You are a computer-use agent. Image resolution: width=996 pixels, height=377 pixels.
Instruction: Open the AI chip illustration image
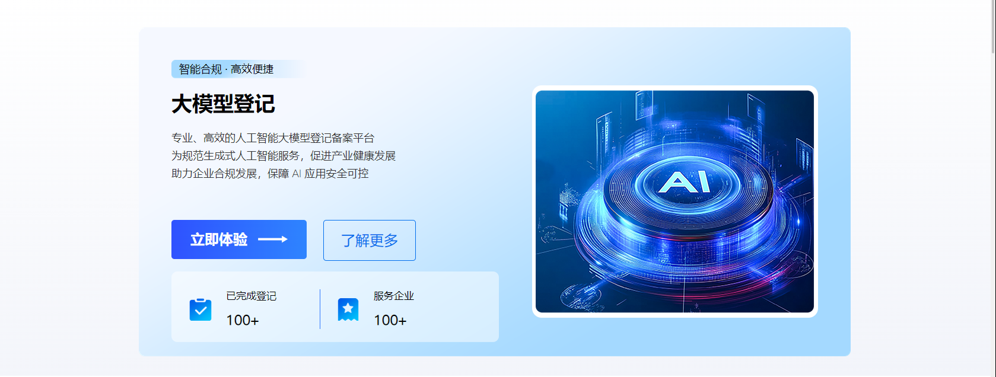click(674, 202)
